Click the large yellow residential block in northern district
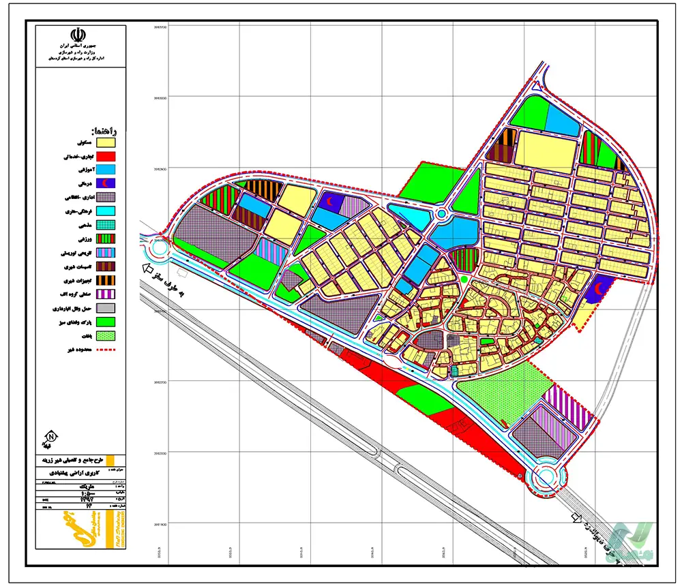Image resolution: width=682 pixels, height=584 pixels. pos(546,152)
